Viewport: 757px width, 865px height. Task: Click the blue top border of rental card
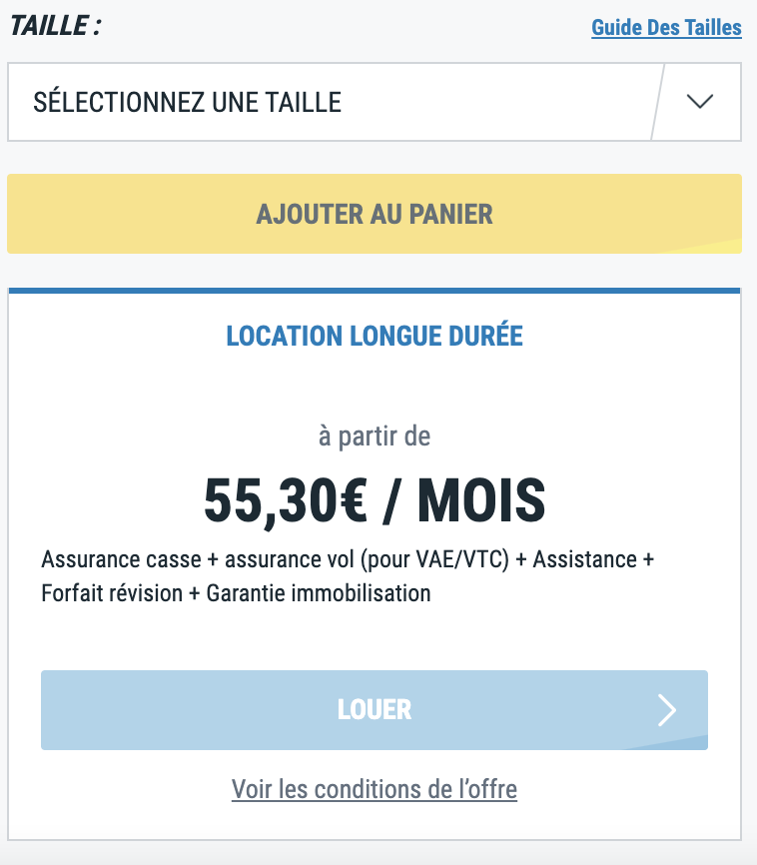(375, 291)
